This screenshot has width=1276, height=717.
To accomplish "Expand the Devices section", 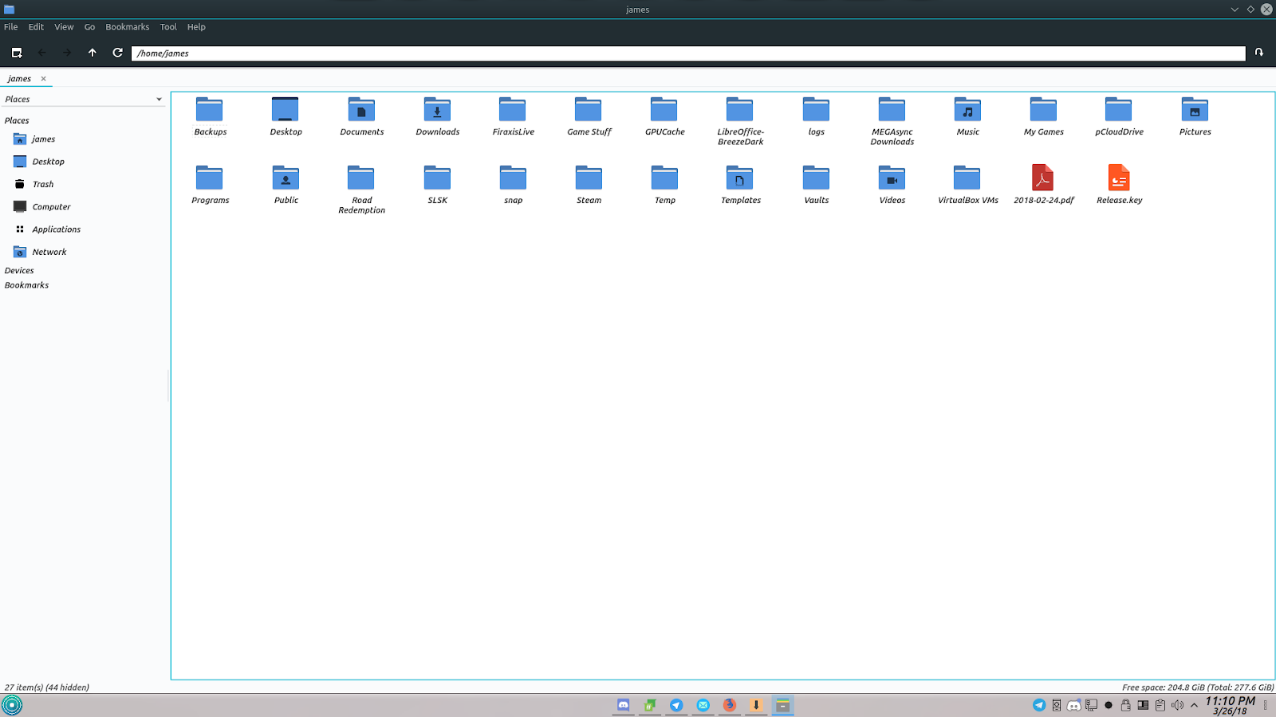I will click(x=19, y=270).
